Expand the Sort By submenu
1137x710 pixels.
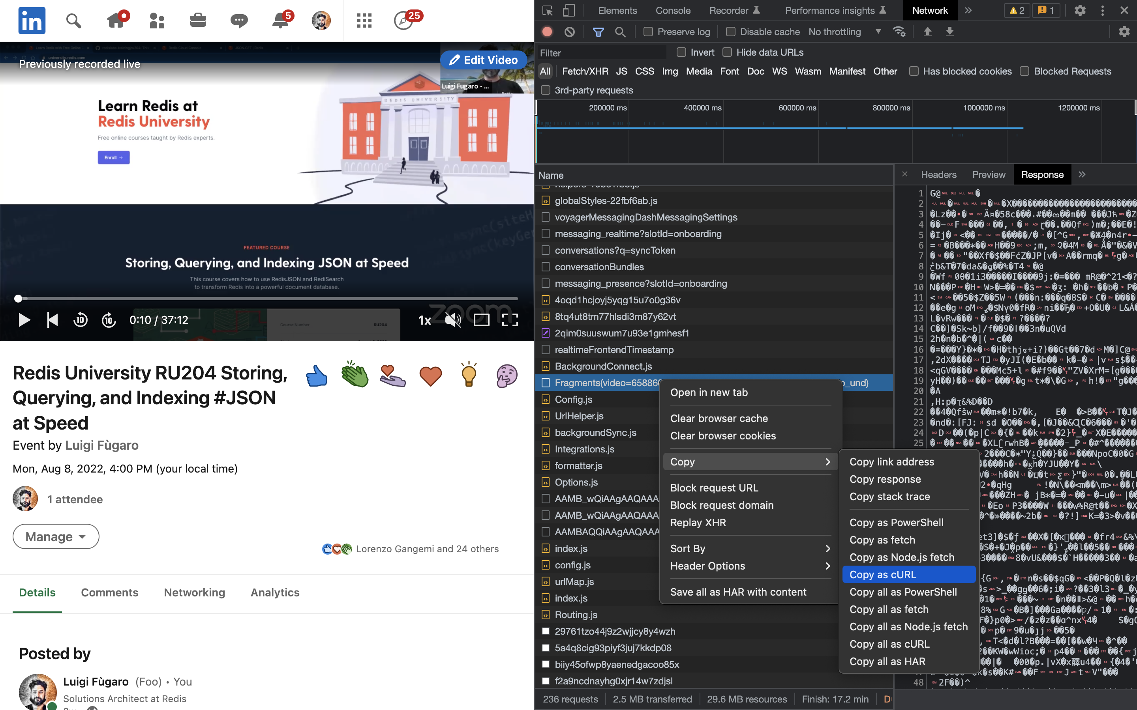click(750, 548)
